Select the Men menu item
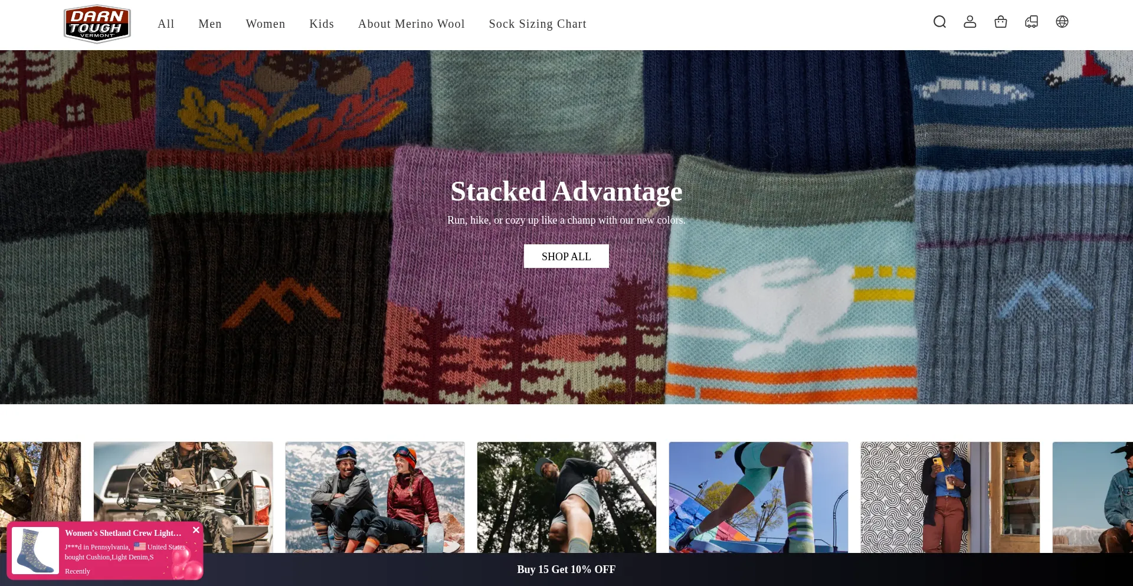The height and width of the screenshot is (586, 1133). point(210,24)
